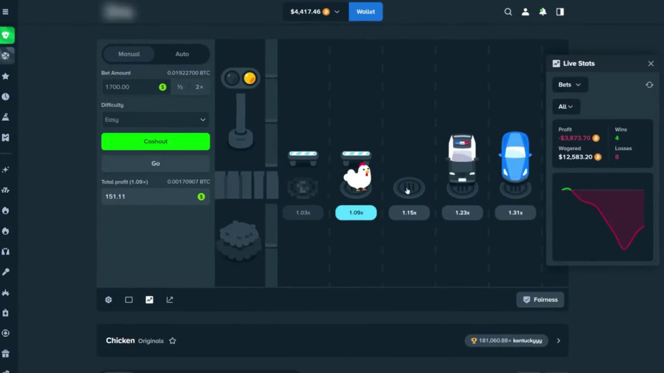Open the notifications bell

click(x=543, y=12)
